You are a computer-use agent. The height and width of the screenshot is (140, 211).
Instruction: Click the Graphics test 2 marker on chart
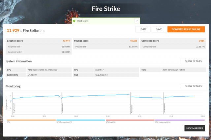point(62,109)
